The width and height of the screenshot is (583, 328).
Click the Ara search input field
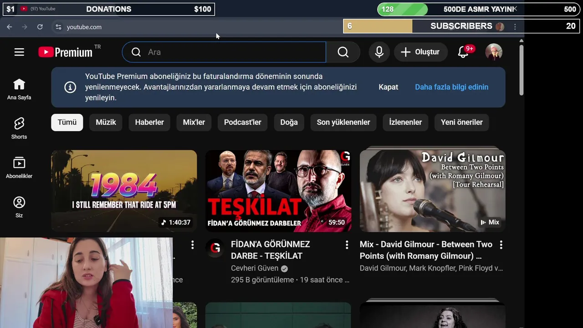(224, 52)
